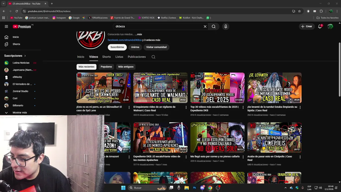Viewport: 341px width, 192px height.
Task: Start voice search with microphone icon
Action: point(226,26)
